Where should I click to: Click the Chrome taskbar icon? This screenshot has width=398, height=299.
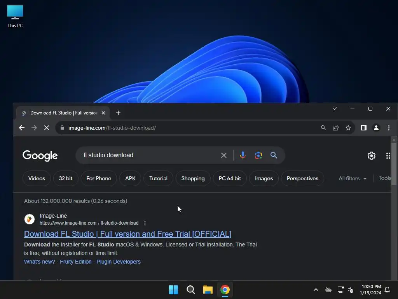tap(225, 290)
